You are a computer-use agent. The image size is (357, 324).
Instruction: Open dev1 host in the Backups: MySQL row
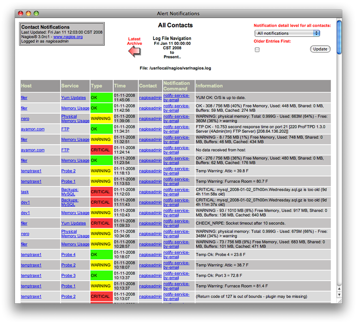(x=25, y=202)
